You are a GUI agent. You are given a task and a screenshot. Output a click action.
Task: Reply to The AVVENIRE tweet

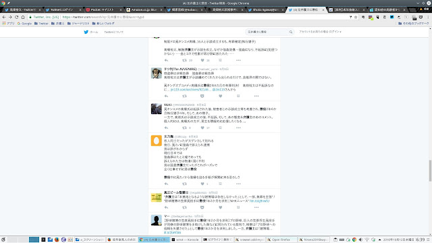pos(166,96)
